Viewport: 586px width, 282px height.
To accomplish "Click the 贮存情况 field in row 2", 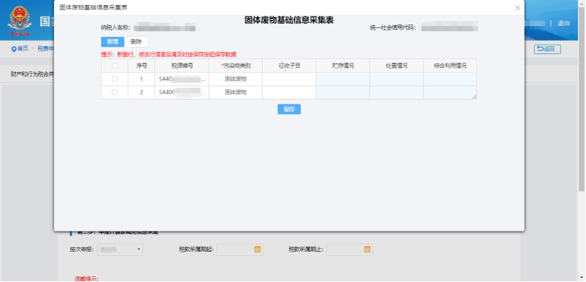I will coord(343,92).
